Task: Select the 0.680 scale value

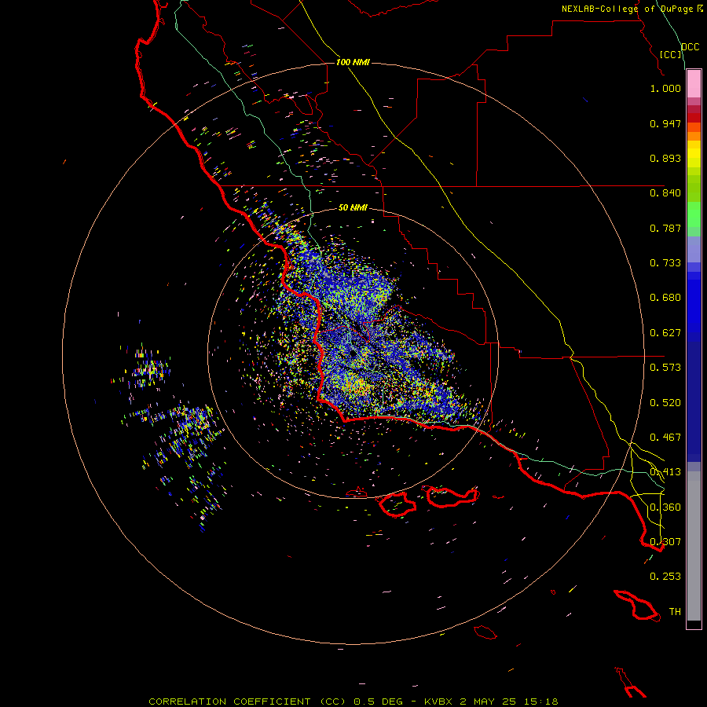Action: (665, 298)
